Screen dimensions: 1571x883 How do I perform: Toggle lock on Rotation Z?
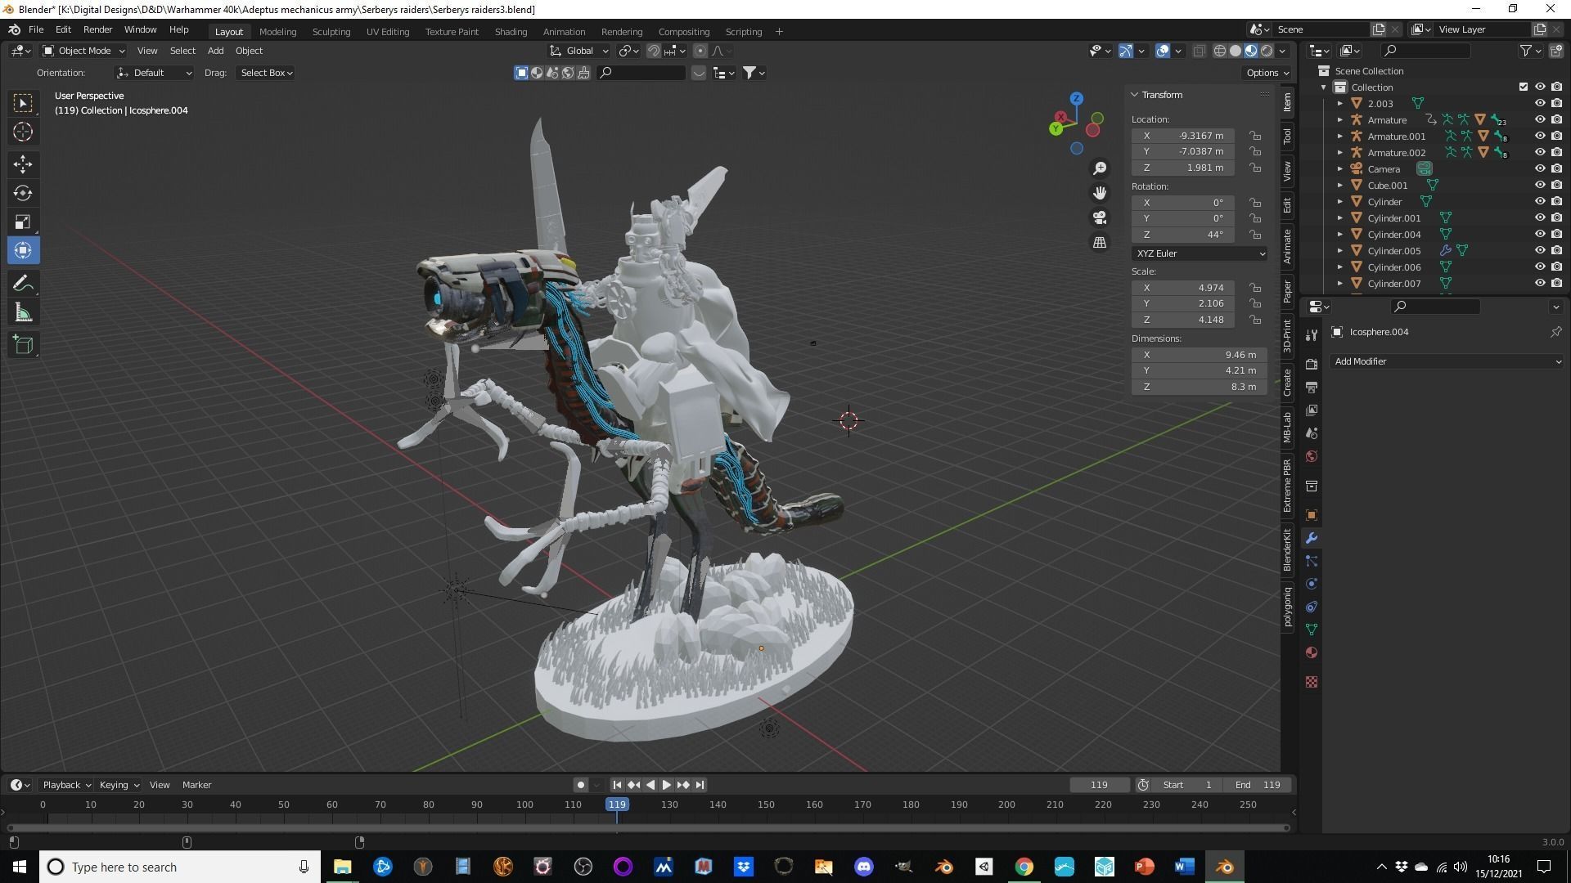1254,235
